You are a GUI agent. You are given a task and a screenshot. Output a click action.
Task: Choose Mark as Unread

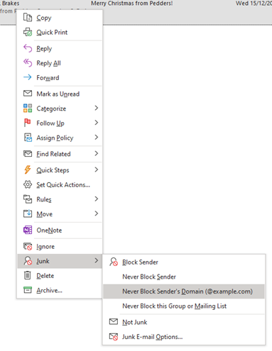[x=60, y=94]
